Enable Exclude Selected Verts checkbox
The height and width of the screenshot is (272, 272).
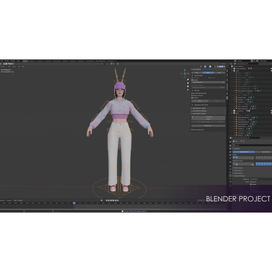pos(192,93)
